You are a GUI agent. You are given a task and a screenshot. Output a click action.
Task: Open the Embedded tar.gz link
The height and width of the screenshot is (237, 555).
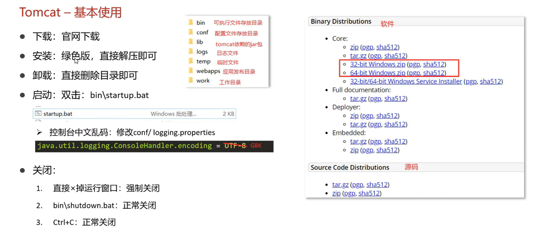358,141
